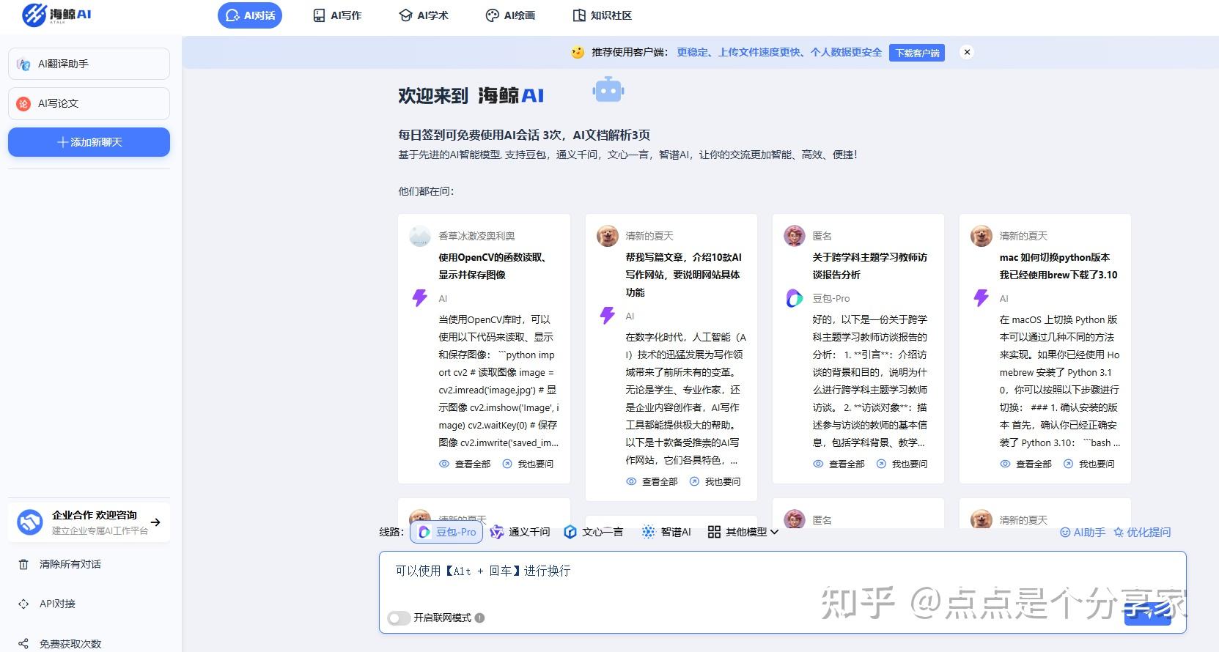The height and width of the screenshot is (652, 1219).
Task: Click 清新的夏天 avatar on AI写作网站 card
Action: click(607, 236)
